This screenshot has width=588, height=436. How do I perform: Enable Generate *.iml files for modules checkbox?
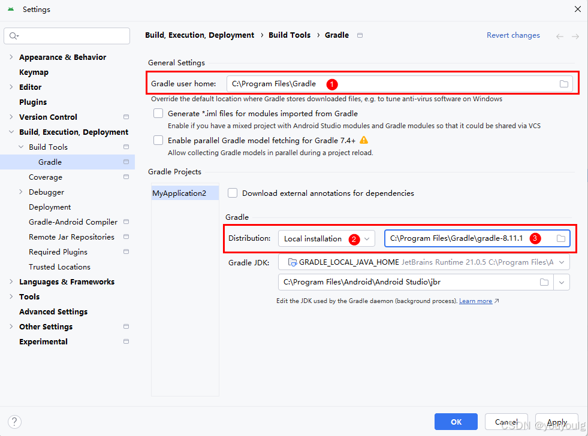click(x=158, y=113)
